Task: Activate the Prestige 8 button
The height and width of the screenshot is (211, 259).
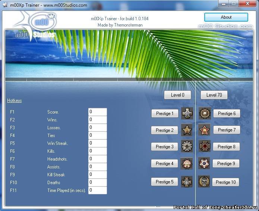Action: (x=227, y=147)
